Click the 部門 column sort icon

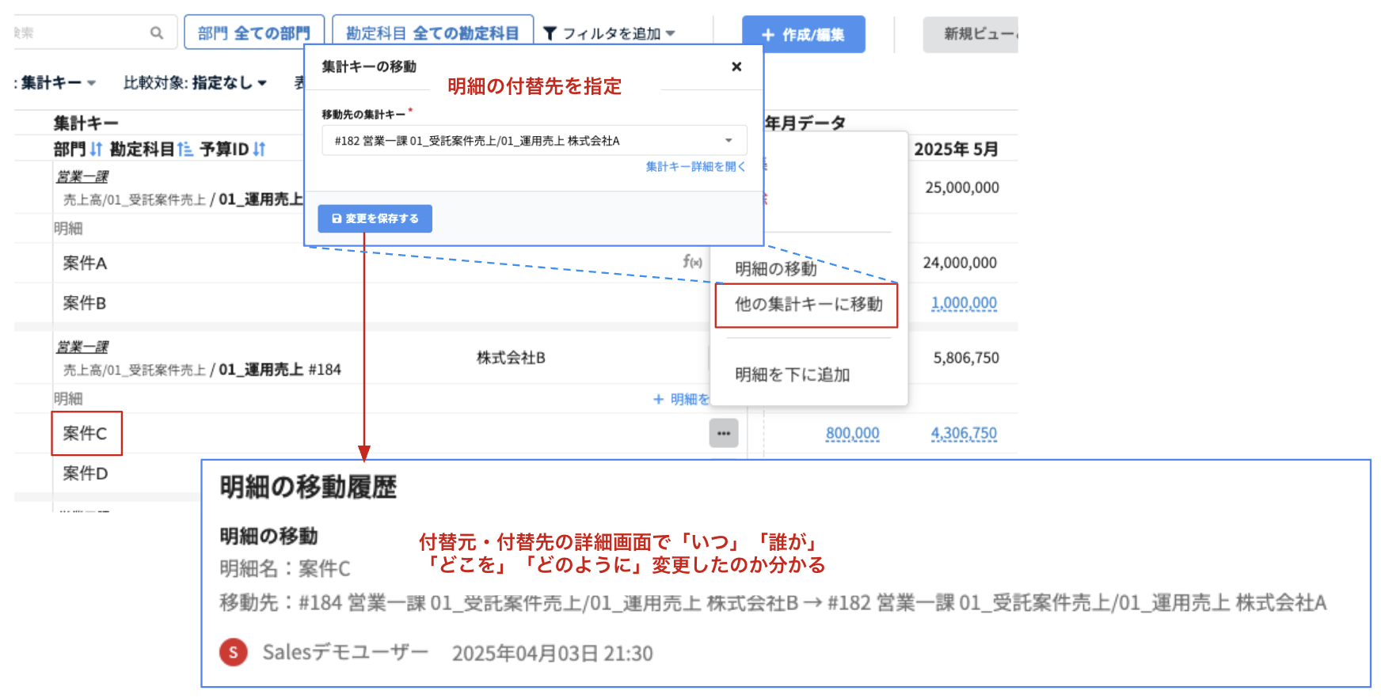point(96,149)
